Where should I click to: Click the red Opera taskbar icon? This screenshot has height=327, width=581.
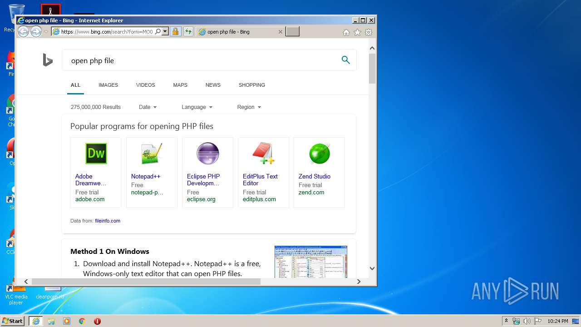coord(97,321)
